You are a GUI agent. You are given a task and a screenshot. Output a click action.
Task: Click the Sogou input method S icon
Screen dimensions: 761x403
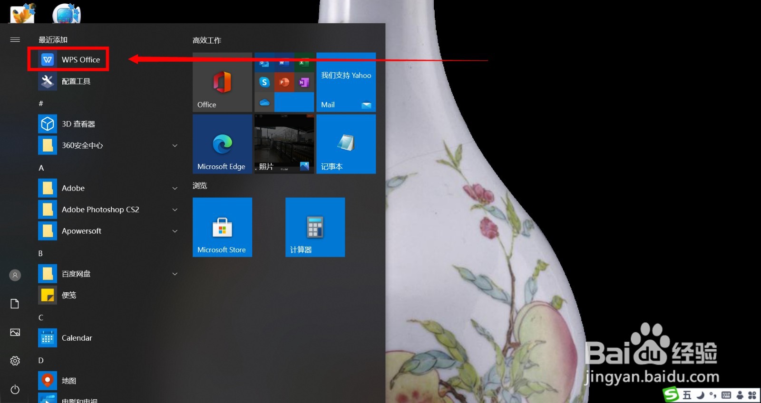671,394
